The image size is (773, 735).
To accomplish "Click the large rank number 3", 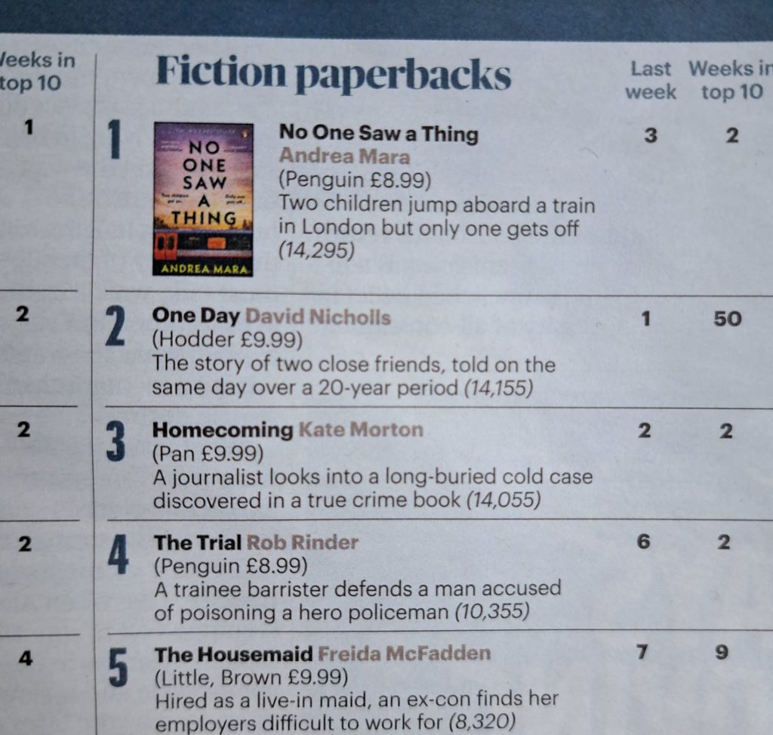I will [115, 441].
